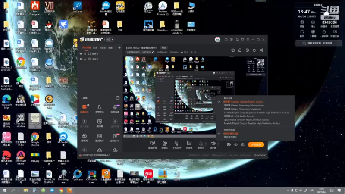Screen dimensions: 345x194
Task: Open the notification center icon in the taskbar
Action: tap(339, 191)
